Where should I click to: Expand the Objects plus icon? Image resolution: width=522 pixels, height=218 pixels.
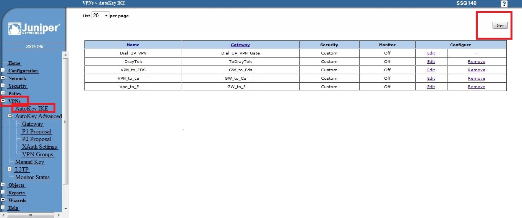[x=3, y=185]
